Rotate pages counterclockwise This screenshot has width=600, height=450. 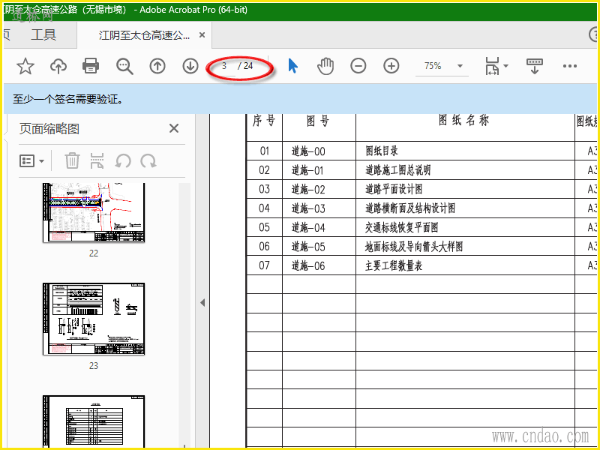(123, 160)
